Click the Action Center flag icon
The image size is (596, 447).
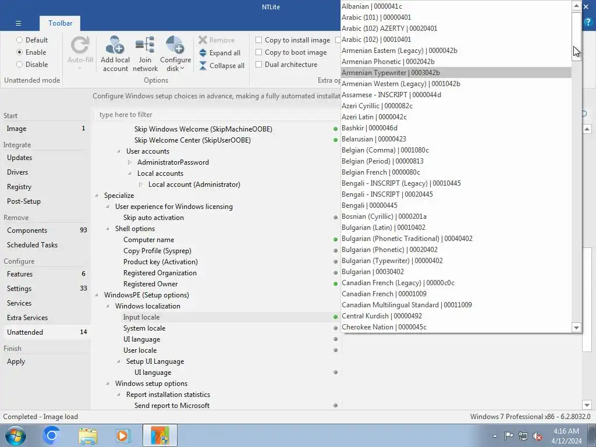point(509,435)
